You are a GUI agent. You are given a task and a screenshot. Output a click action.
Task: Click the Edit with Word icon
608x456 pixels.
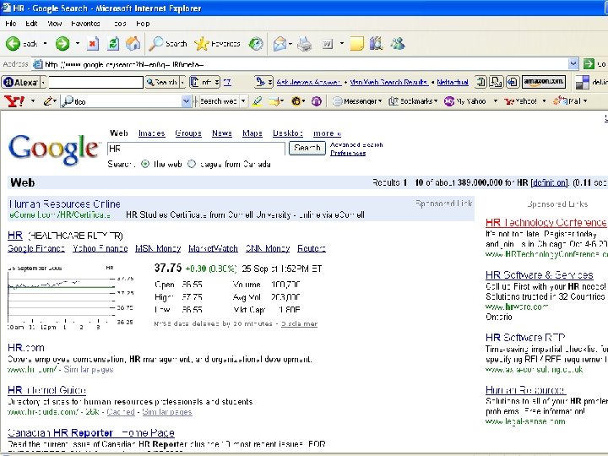[x=328, y=44]
